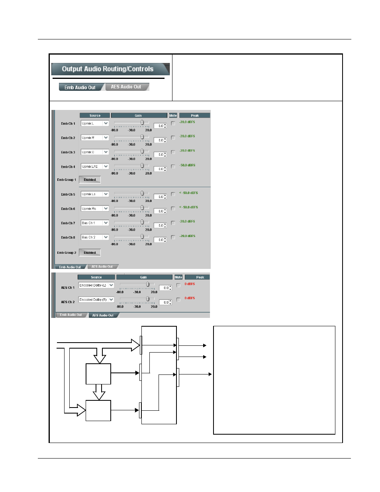
Task: Click Emb Ch 2 gain slider handle
Action: (142, 137)
